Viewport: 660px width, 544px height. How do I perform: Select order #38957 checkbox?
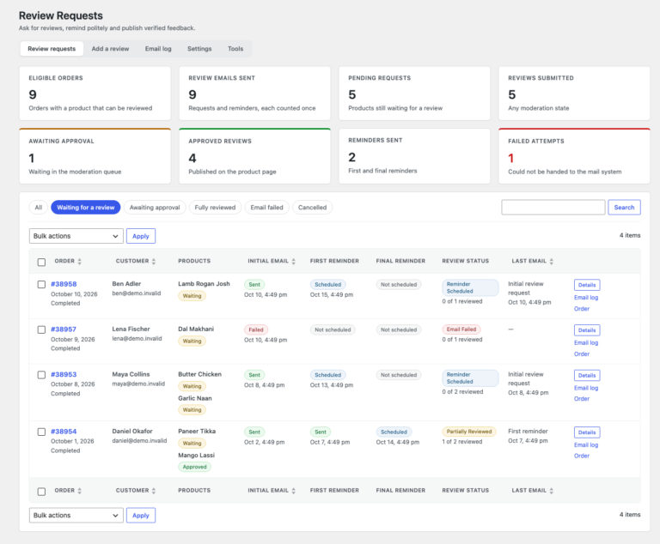click(41, 329)
